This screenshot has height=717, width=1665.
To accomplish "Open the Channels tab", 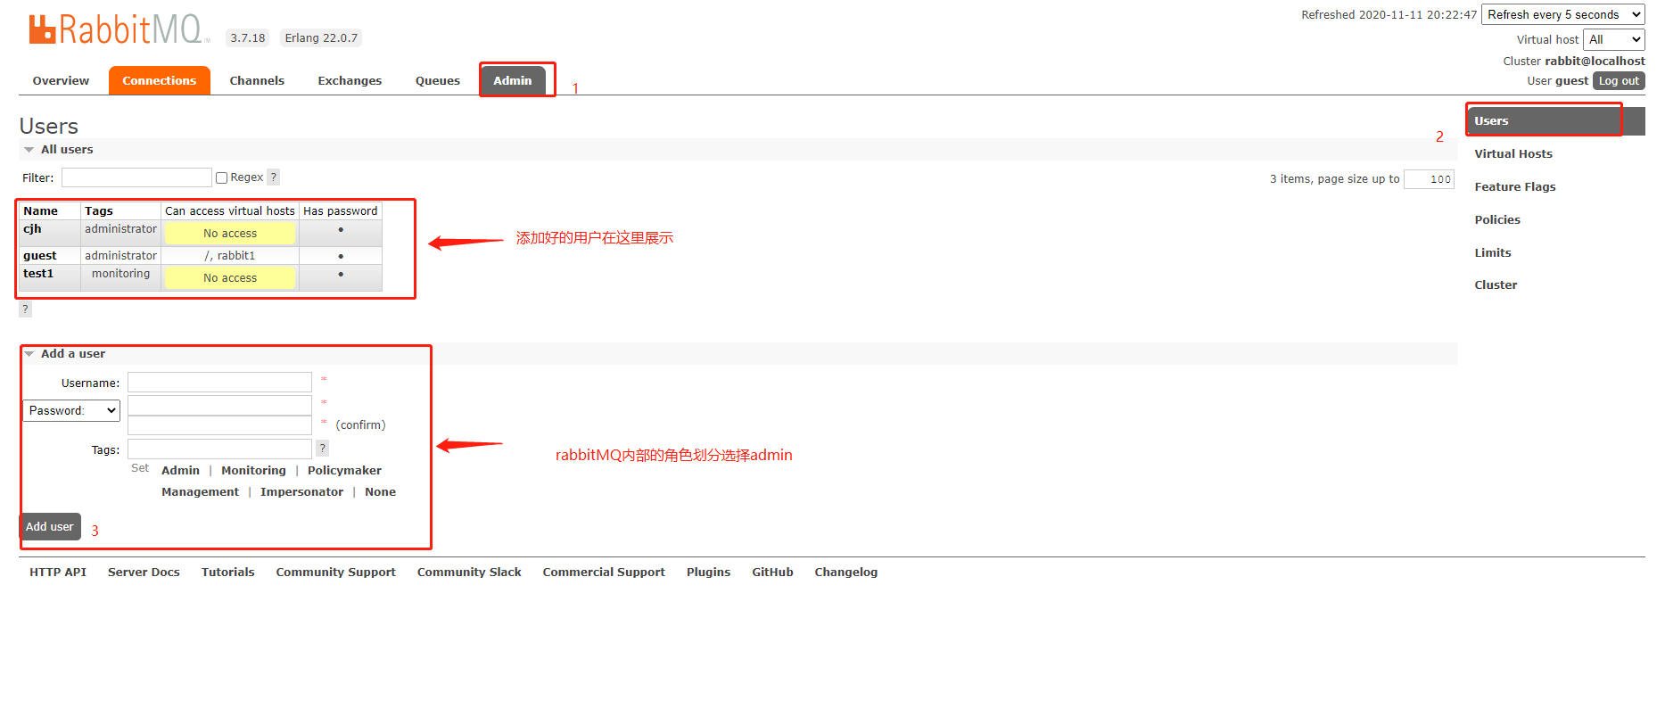I will pos(257,80).
